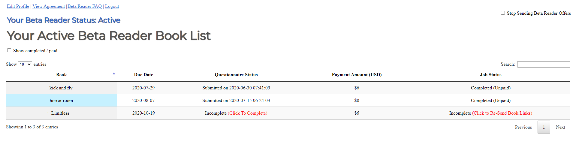This screenshot has height=153, width=576.
Task: Select the Limitless book cell
Action: point(60,113)
